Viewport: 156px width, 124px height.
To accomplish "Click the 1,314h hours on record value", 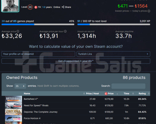I will [x=87, y=36].
